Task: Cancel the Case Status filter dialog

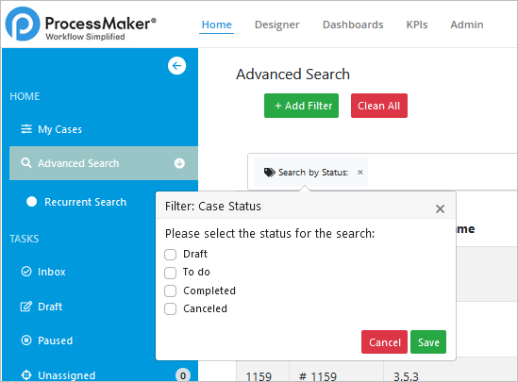Action: pyautogui.click(x=385, y=342)
